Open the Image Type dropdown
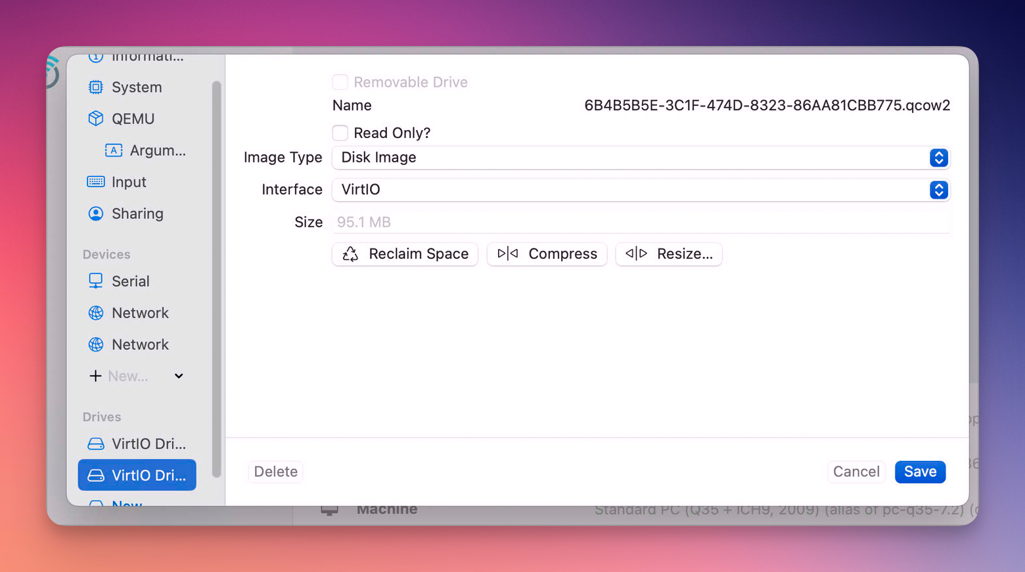The image size is (1025, 572). [x=641, y=158]
